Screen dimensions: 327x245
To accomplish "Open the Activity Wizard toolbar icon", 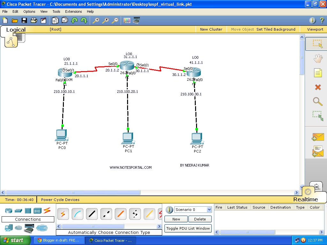I will pos(43,20).
